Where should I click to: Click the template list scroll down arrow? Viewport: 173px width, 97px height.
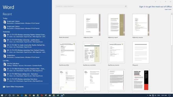pyautogui.click(x=172, y=91)
